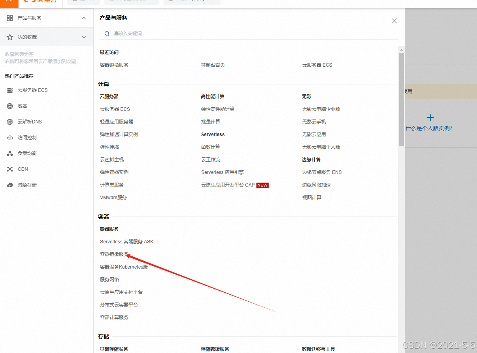477x353 pixels.
Task: Open 弹性加速计算实例
Action: (x=119, y=134)
